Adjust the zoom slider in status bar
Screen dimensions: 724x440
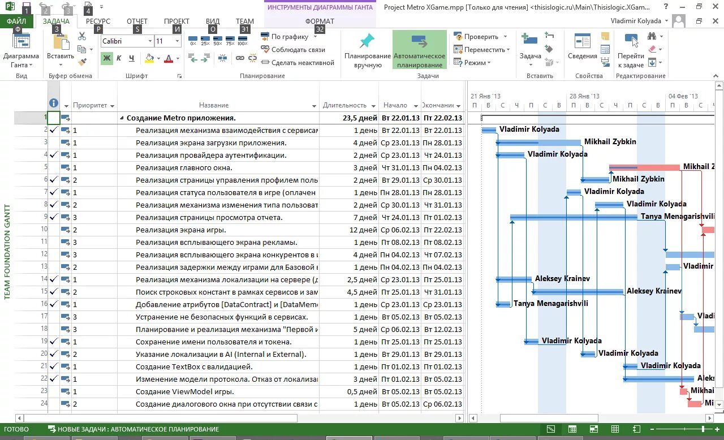click(x=704, y=429)
